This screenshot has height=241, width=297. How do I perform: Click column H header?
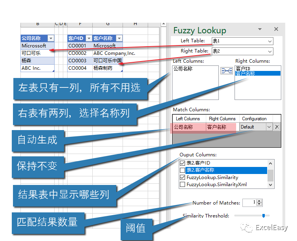pos(135,25)
